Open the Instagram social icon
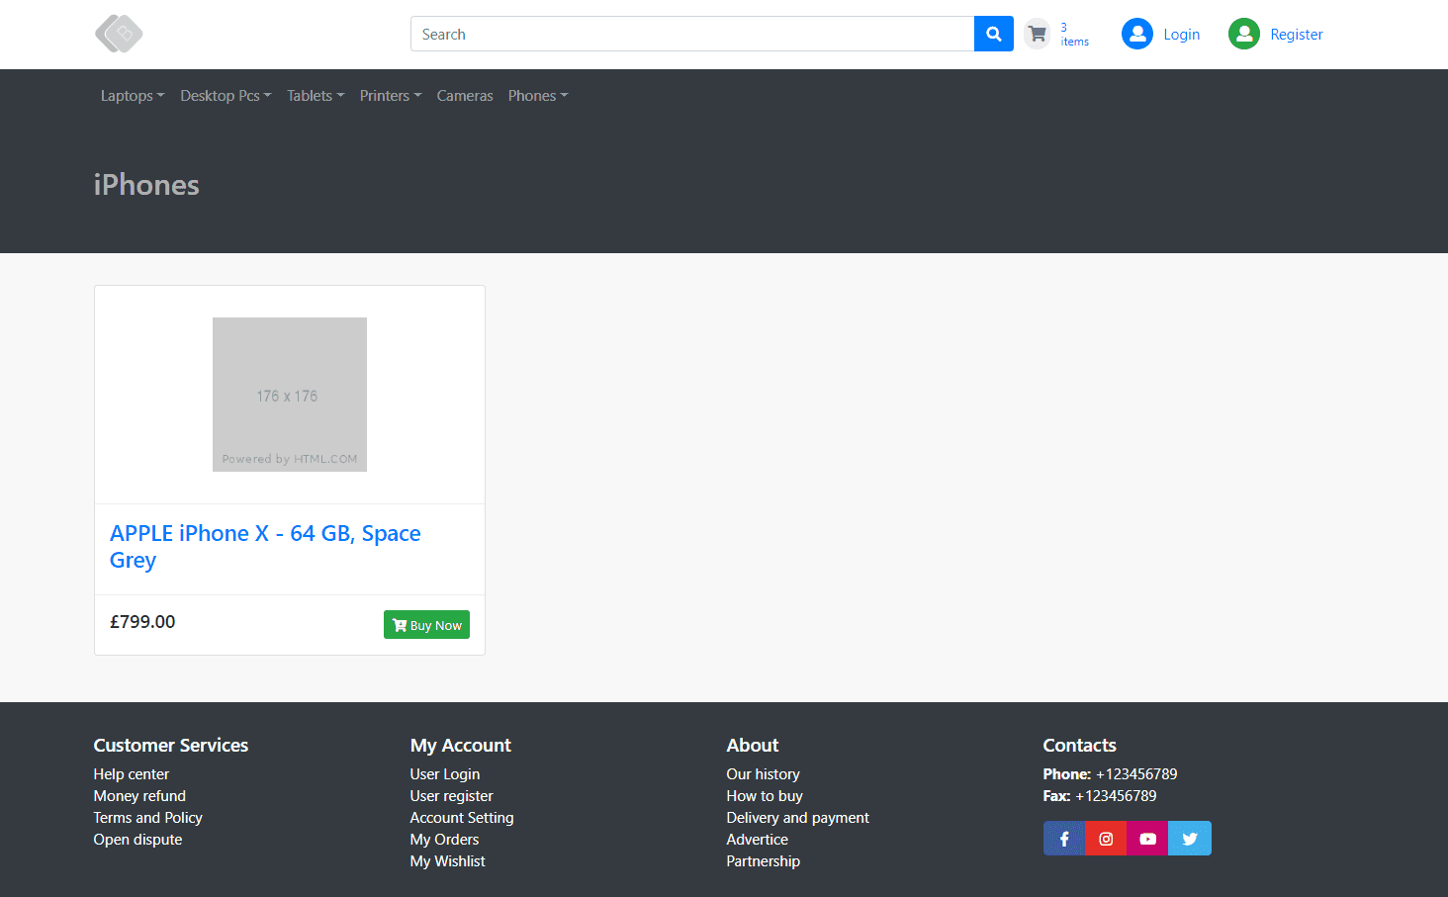 tap(1106, 839)
